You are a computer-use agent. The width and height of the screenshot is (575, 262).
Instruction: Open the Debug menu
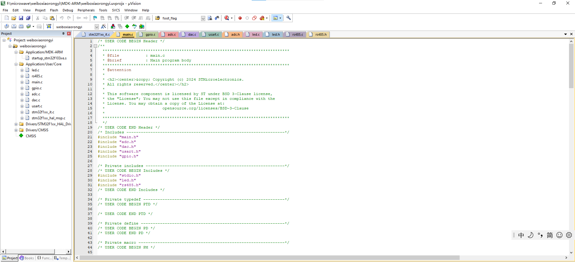click(x=68, y=10)
